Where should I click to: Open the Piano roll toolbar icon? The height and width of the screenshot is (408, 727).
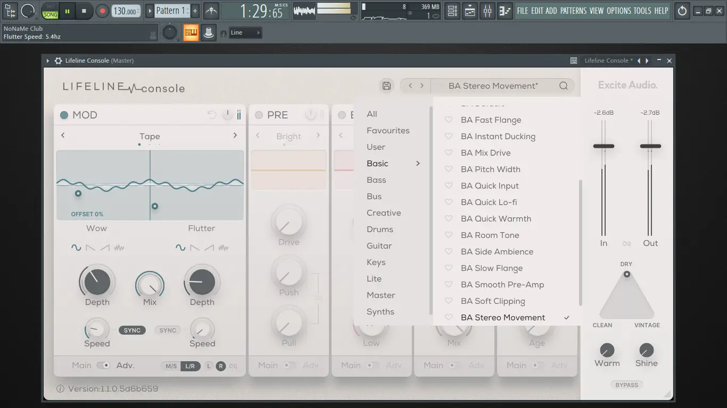point(505,11)
